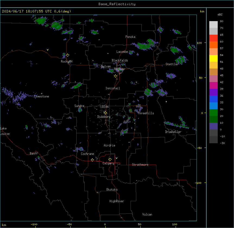Click the Calgary city label
Viewport: 234px width, 228px height.
tap(108, 163)
